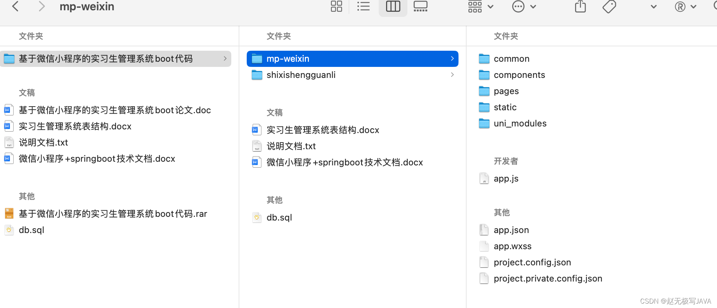Image resolution: width=717 pixels, height=308 pixels.
Task: Click the circled R toolbar icon
Action: pyautogui.click(x=680, y=7)
